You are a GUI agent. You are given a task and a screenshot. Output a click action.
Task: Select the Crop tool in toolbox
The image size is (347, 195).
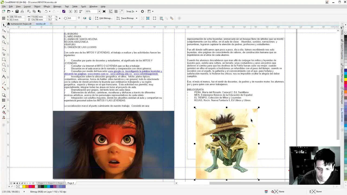tap(4, 37)
